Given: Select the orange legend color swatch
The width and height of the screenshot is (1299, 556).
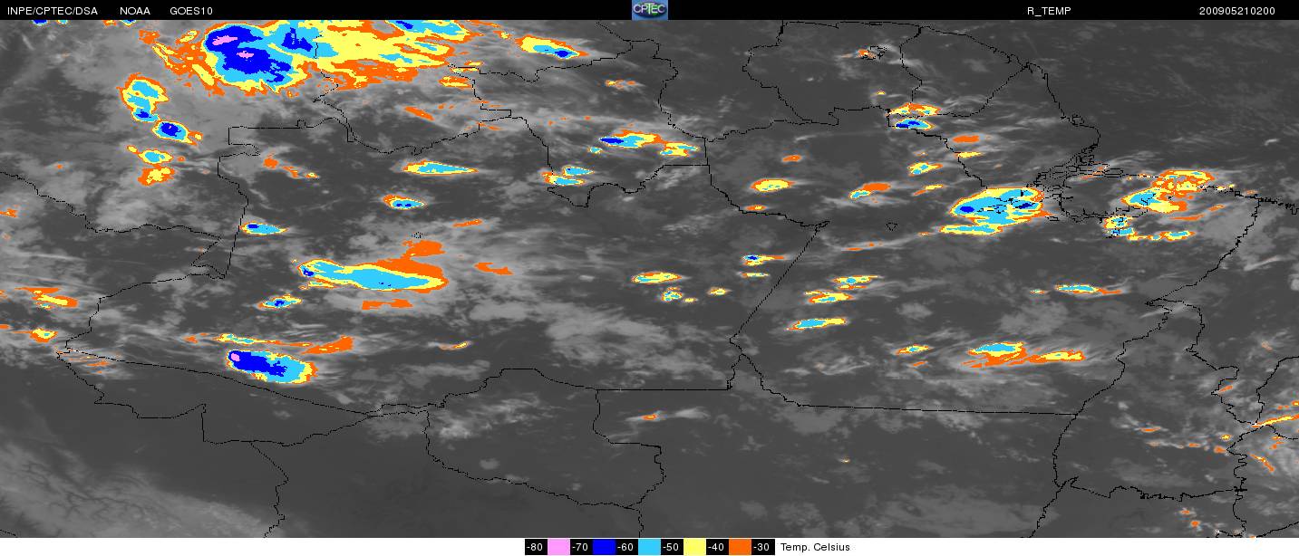Looking at the screenshot, I should coord(740,547).
